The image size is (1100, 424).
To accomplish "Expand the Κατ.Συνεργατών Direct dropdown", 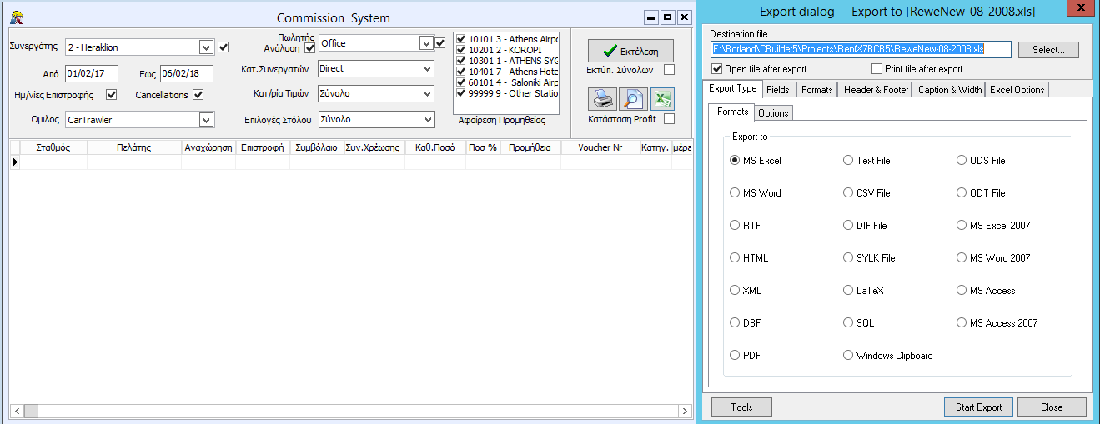I will (427, 69).
